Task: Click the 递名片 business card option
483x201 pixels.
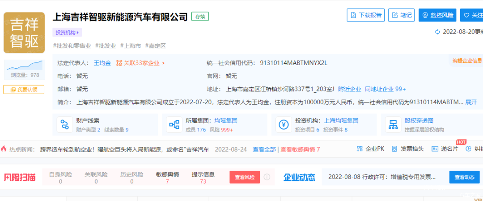Action: point(445,149)
